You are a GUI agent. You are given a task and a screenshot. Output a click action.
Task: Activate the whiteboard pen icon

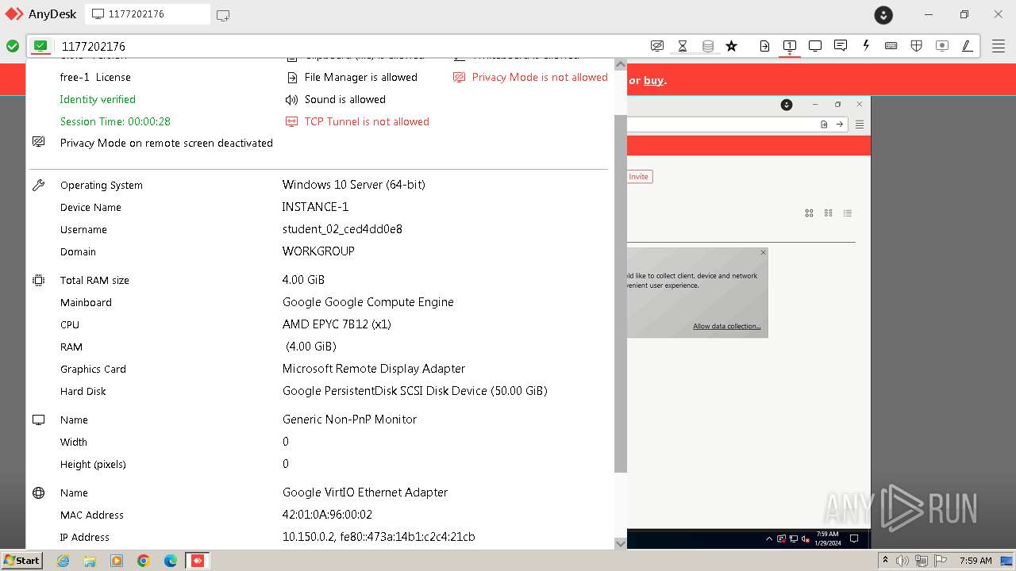click(968, 46)
